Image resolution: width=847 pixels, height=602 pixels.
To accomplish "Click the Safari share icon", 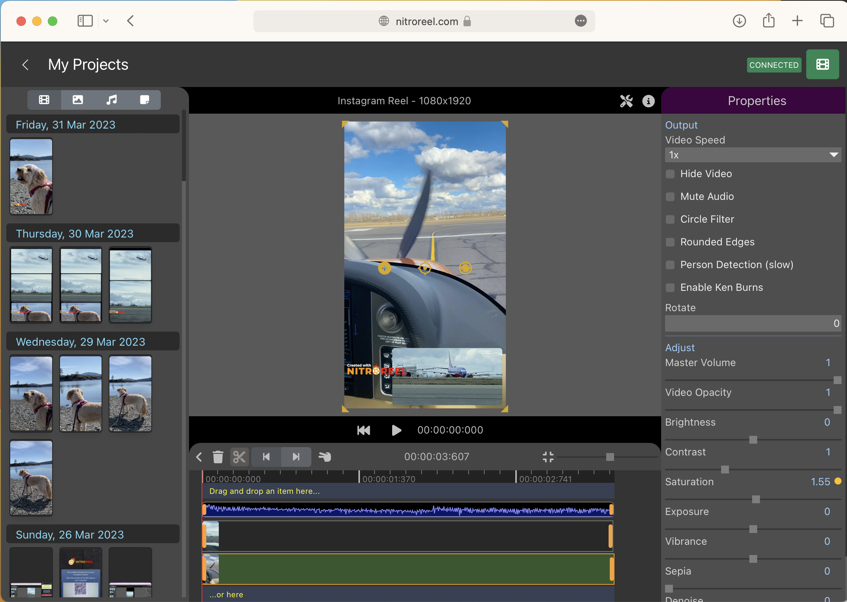I will click(x=769, y=20).
